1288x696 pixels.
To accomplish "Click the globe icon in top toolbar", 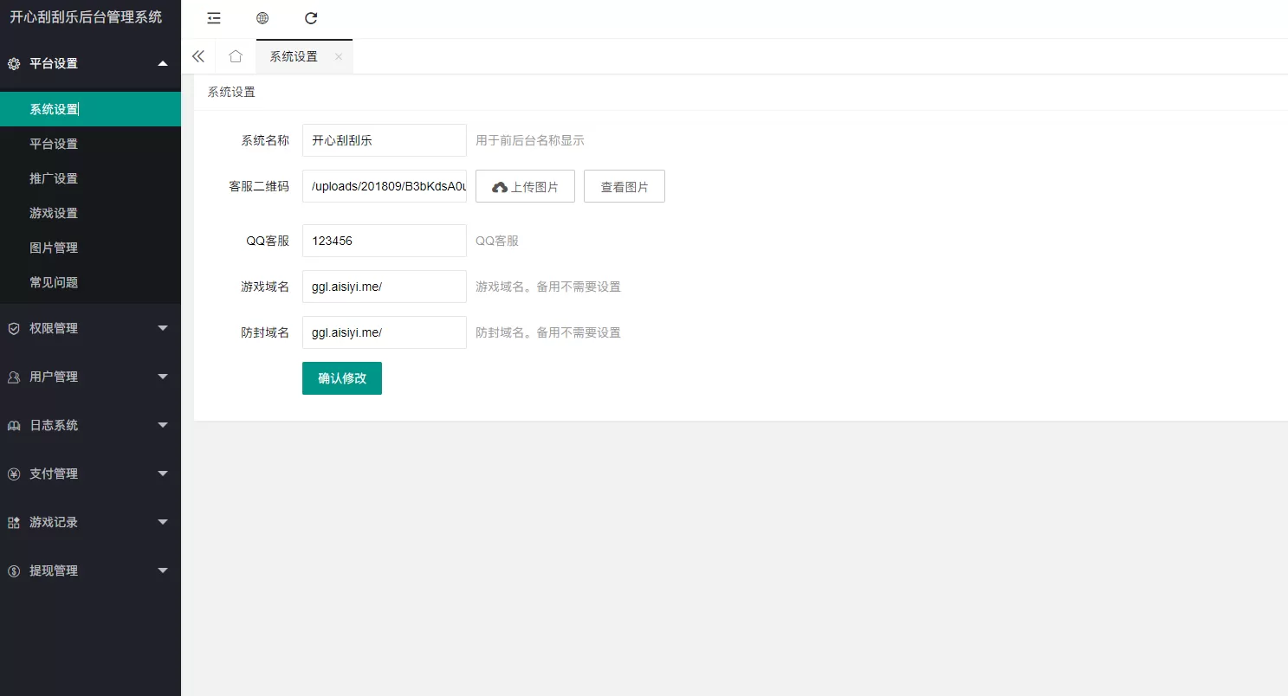I will coord(262,17).
